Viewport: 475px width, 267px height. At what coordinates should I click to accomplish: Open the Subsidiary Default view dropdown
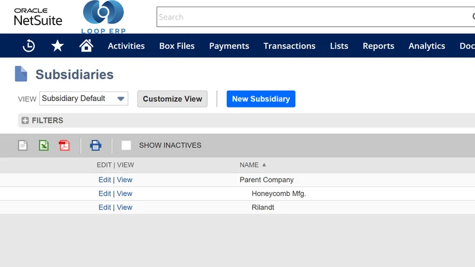click(x=84, y=98)
